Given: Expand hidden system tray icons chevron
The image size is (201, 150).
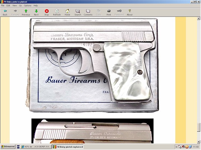Looking at the screenshot, I should click(x=177, y=147).
